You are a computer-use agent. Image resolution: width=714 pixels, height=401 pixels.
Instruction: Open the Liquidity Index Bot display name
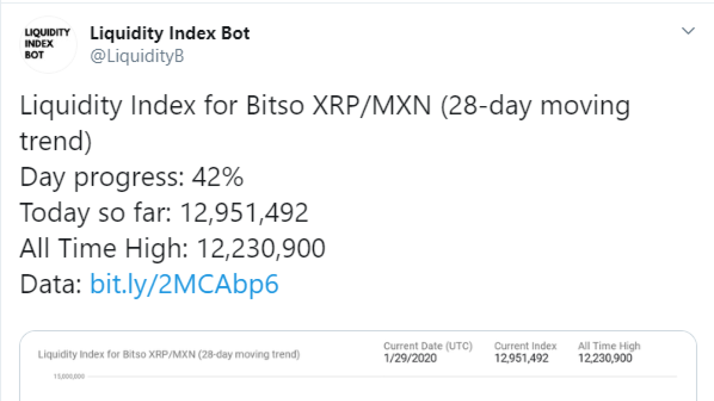click(170, 33)
